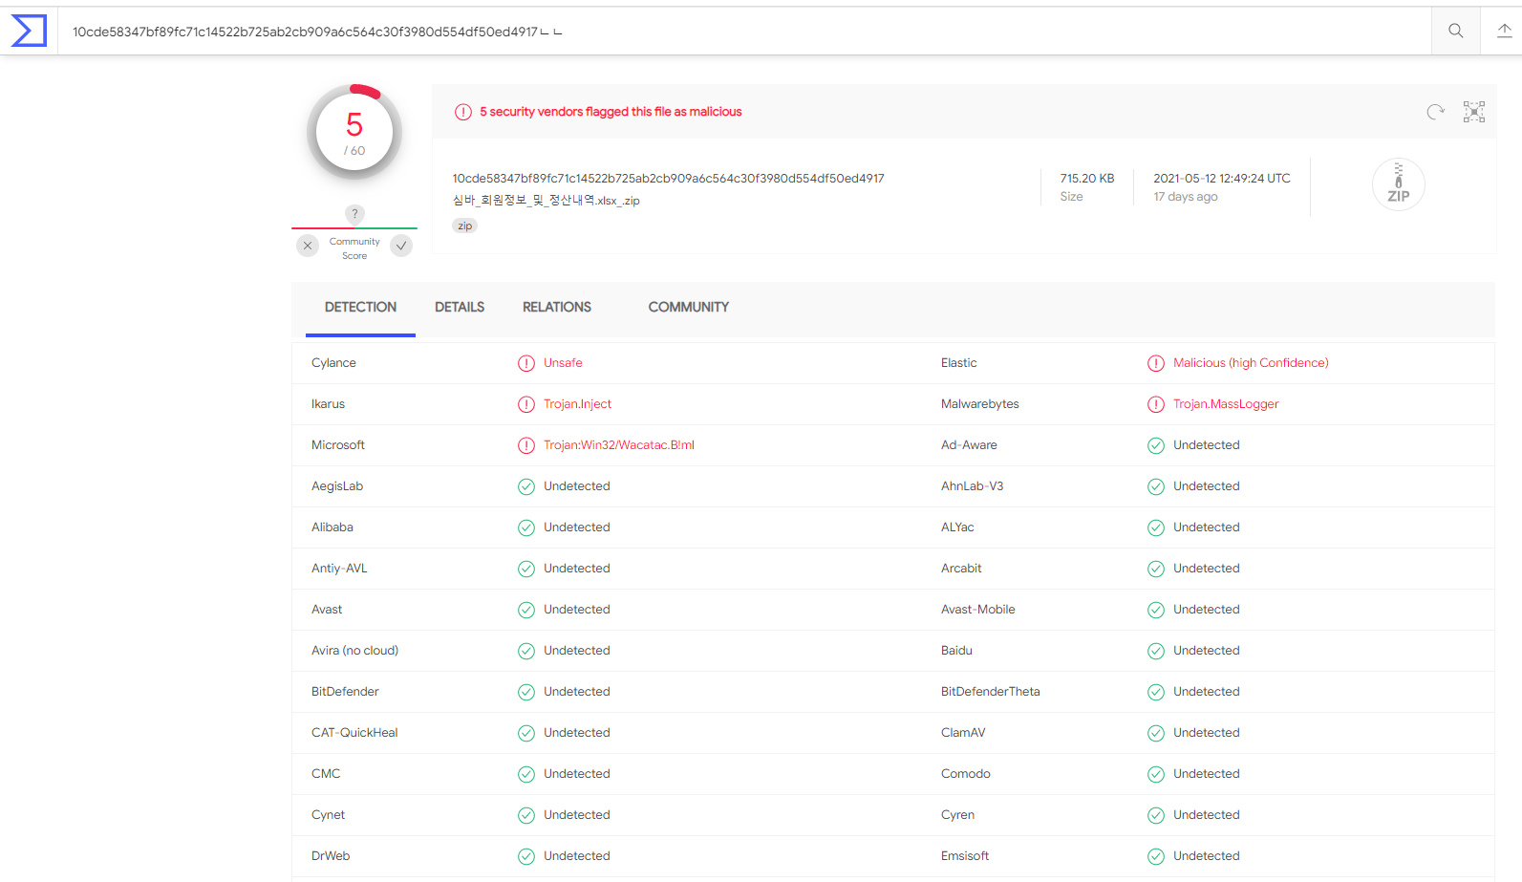1522x882 pixels.
Task: Click the upload file icon
Action: (1504, 31)
